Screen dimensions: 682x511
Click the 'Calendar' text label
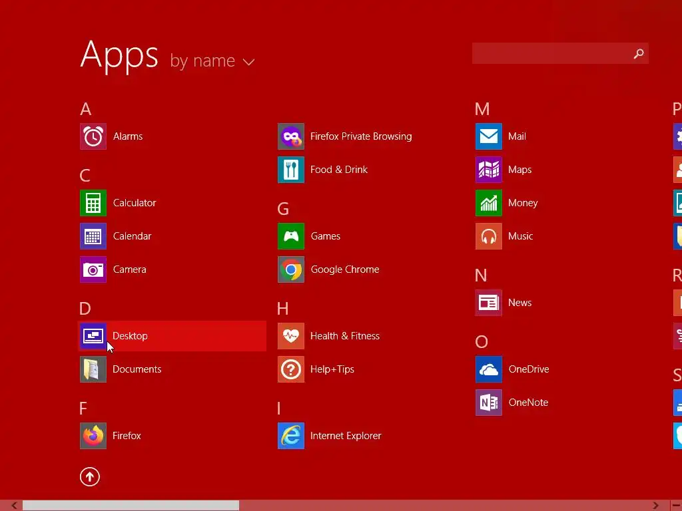tap(133, 236)
